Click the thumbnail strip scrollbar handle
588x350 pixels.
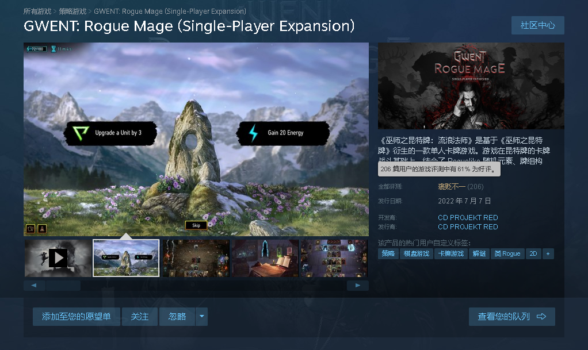[63, 286]
